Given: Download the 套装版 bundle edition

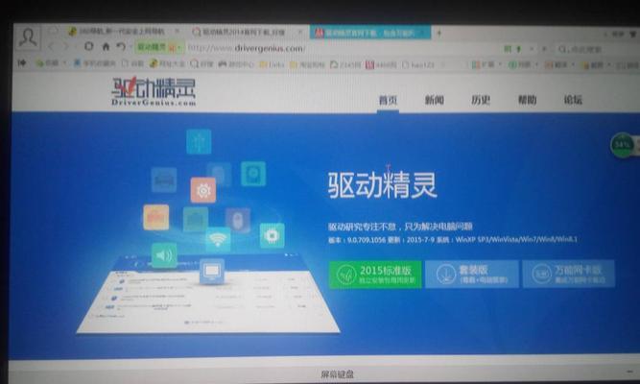Looking at the screenshot, I should click(472, 275).
